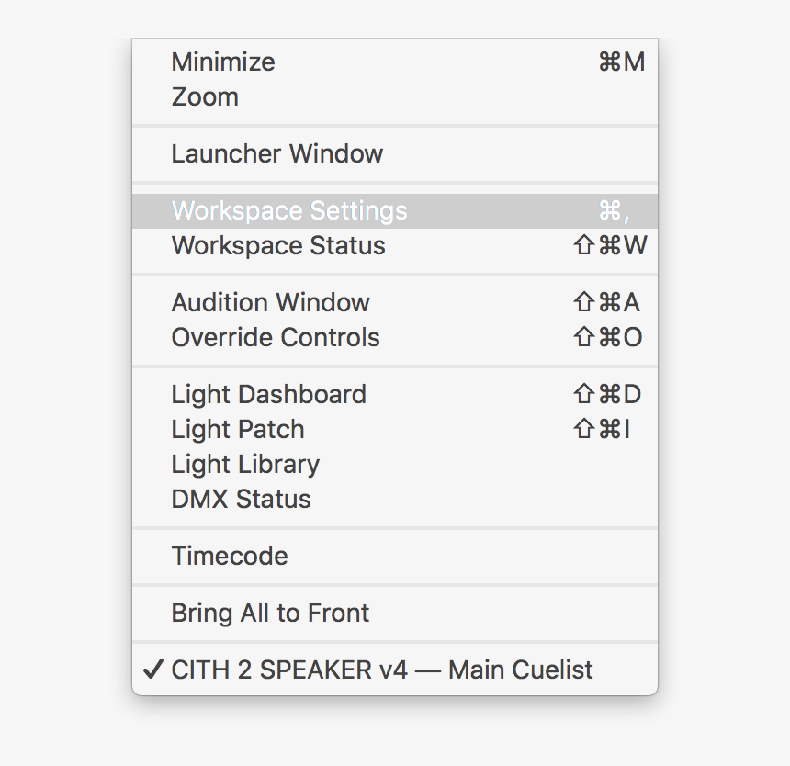View DMX Status

pos(241,499)
